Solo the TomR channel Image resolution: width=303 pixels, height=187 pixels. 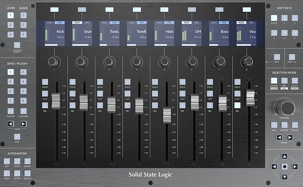(x=127, y=82)
